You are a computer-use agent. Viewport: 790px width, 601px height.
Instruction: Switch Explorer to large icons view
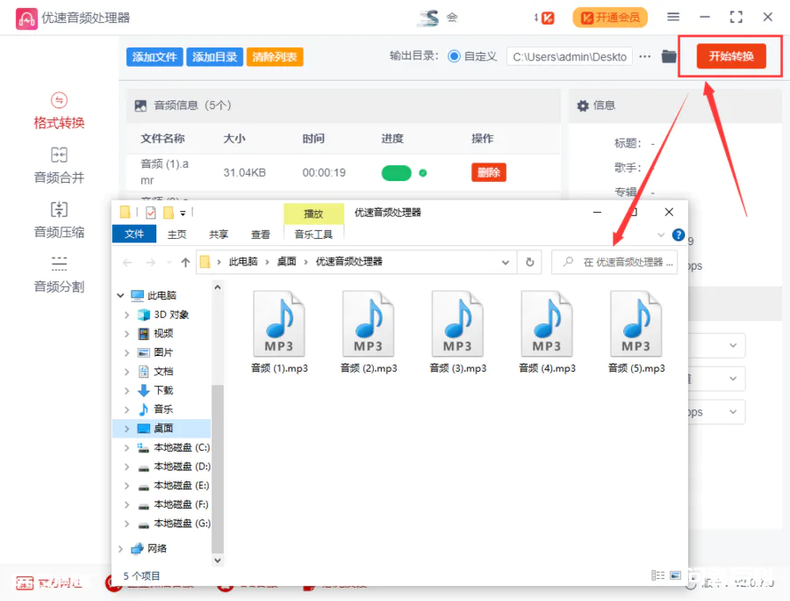[x=675, y=576]
